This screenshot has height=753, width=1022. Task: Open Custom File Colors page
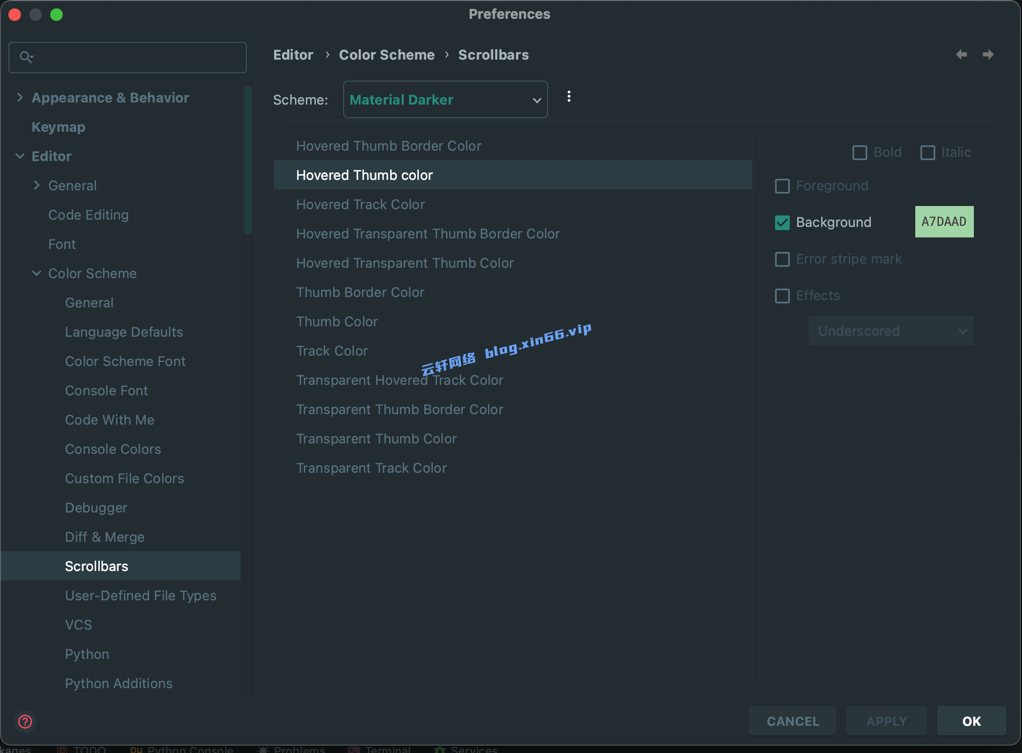click(124, 478)
